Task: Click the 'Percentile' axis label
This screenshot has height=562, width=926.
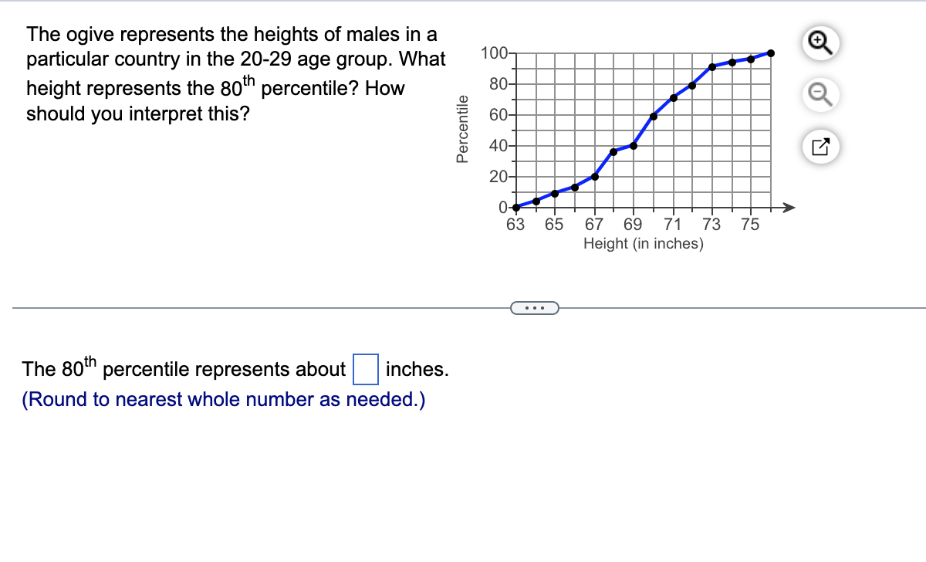Action: point(463,127)
